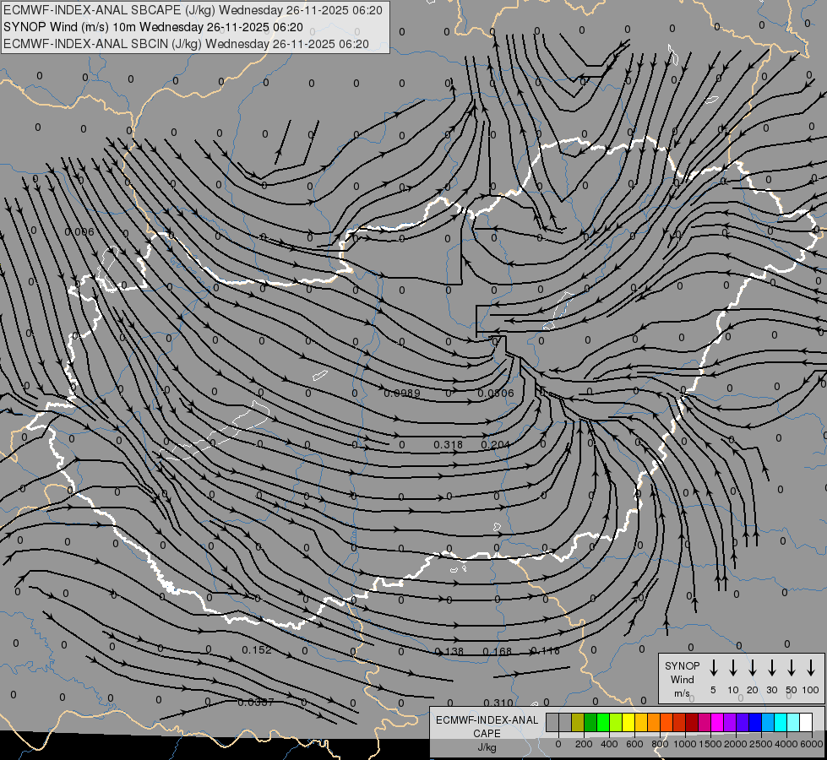Pick the pure yellow CAPE legend swatch
Image resolution: width=827 pixels, height=760 pixels.
(x=628, y=722)
